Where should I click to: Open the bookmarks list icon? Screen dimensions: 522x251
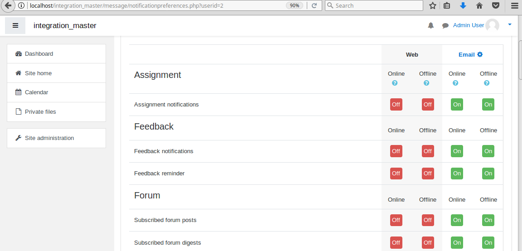pyautogui.click(x=447, y=5)
